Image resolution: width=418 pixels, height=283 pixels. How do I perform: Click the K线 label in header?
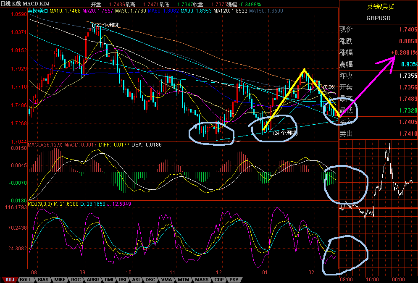pyautogui.click(x=16, y=4)
